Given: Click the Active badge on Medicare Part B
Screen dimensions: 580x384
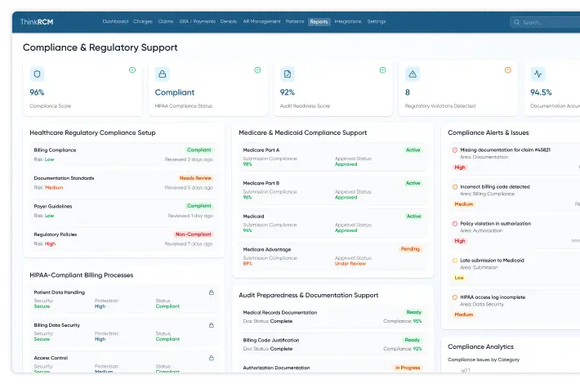Looking at the screenshot, I should pos(413,183).
